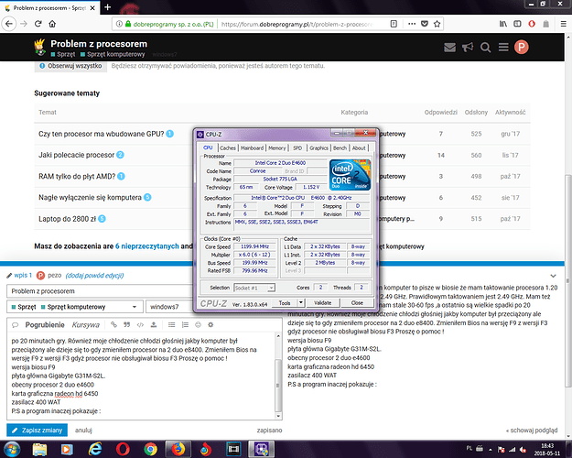Viewport: 572px width, 458px height.
Task: Switch to the CPU-Z Memory tab
Action: point(277,147)
